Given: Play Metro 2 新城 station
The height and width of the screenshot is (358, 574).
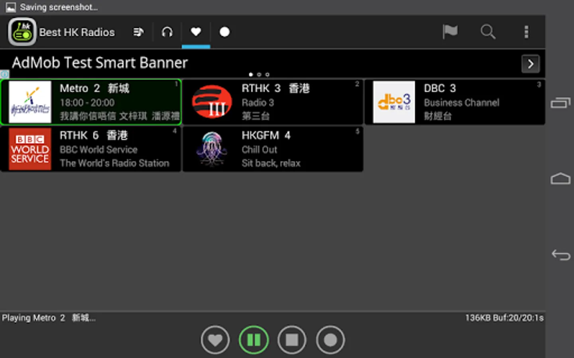Looking at the screenshot, I should click(x=91, y=102).
